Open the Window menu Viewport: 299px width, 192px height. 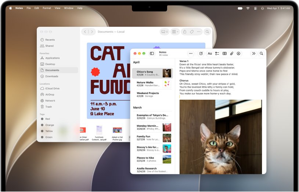(69, 8)
